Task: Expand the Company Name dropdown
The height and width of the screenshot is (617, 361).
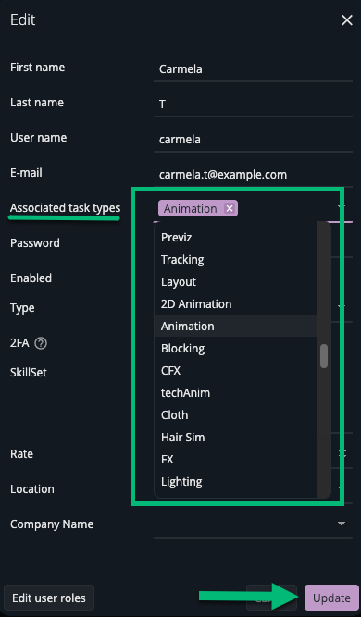Action: coord(342,524)
